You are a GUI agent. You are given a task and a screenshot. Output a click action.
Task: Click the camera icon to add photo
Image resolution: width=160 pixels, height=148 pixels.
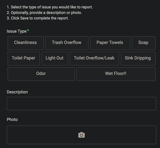(82, 135)
